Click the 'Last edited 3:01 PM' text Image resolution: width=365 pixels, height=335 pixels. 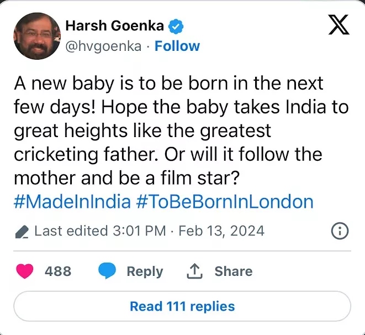pyautogui.click(x=100, y=231)
